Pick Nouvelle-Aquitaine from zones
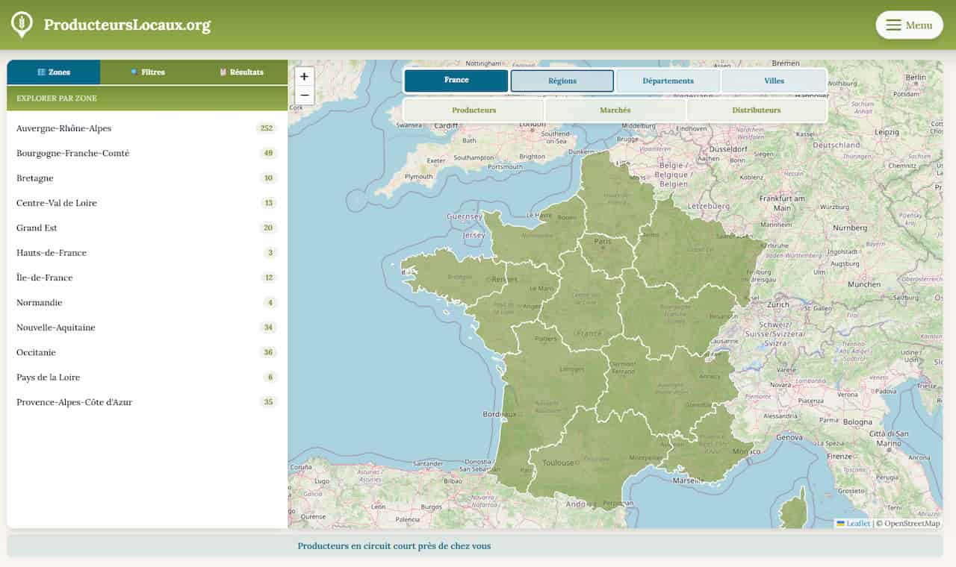 tap(147, 328)
